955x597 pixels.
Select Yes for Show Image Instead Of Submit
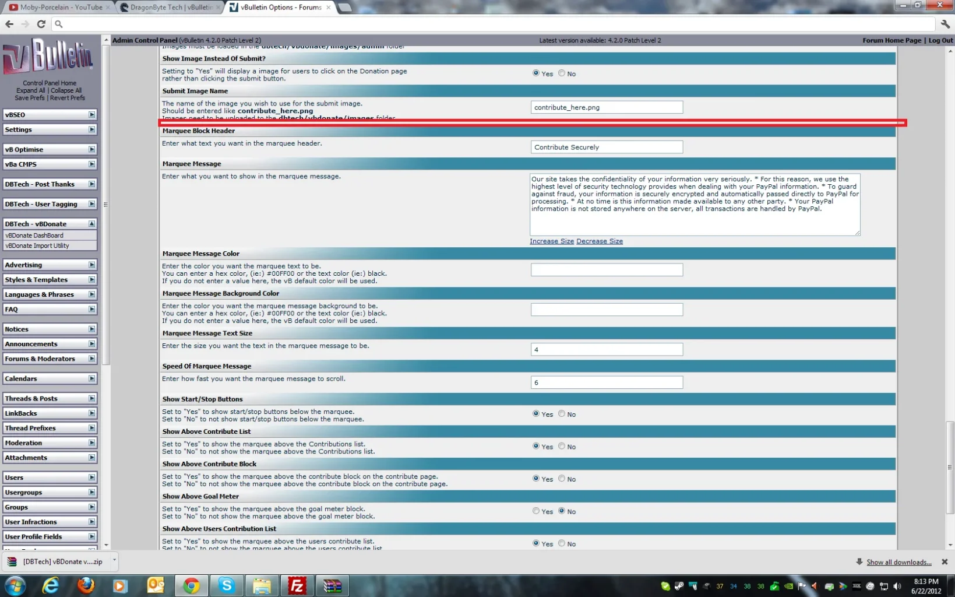tap(535, 73)
